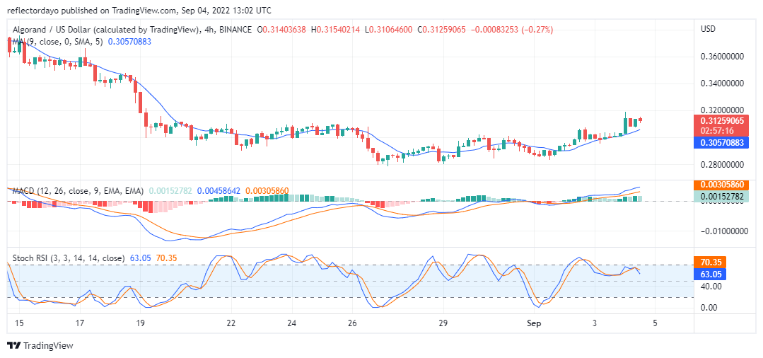Click date label 24 on the time axis
Image resolution: width=763 pixels, height=358 pixels.
[292, 323]
